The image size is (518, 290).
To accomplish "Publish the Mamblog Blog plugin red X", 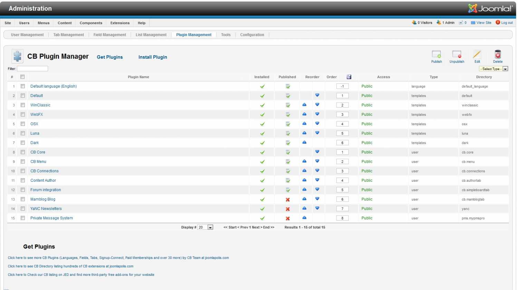I will pos(288,199).
